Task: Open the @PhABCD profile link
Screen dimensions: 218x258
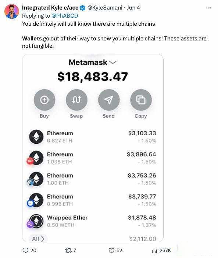Action: pyautogui.click(x=65, y=16)
